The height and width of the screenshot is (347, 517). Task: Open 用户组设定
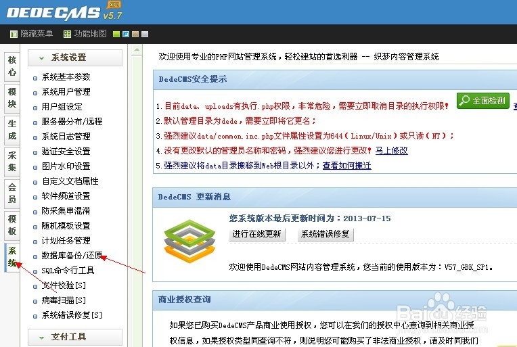pyautogui.click(x=62, y=107)
